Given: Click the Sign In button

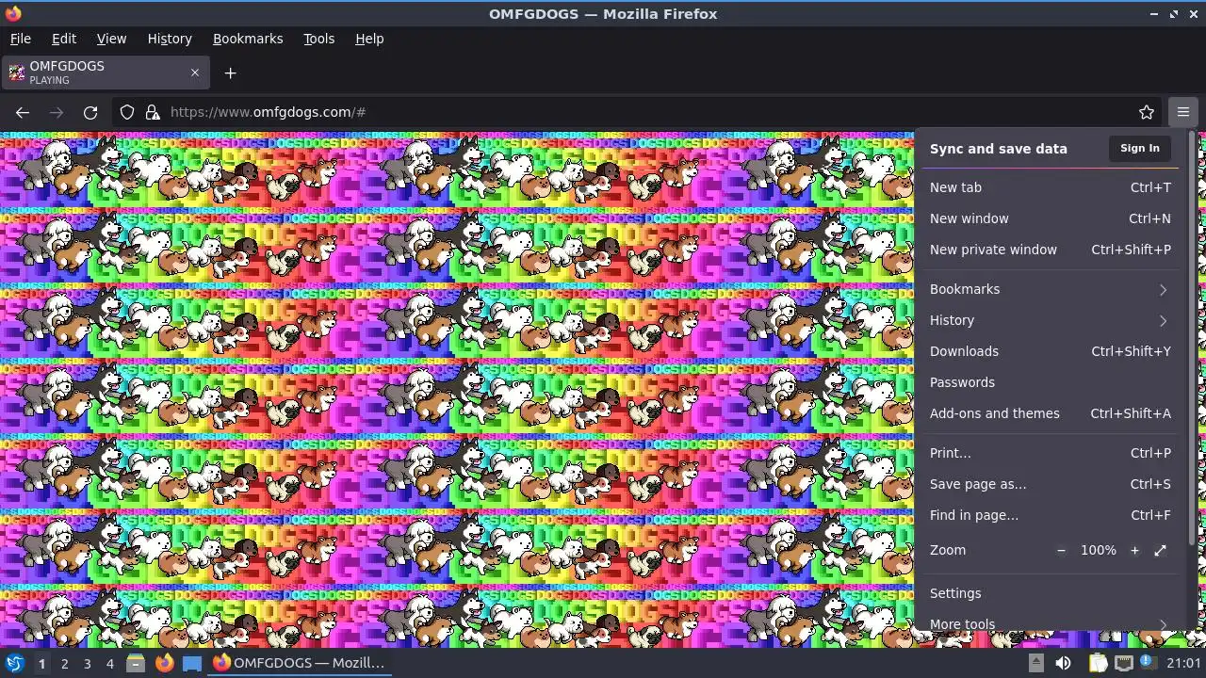Looking at the screenshot, I should click(x=1140, y=148).
